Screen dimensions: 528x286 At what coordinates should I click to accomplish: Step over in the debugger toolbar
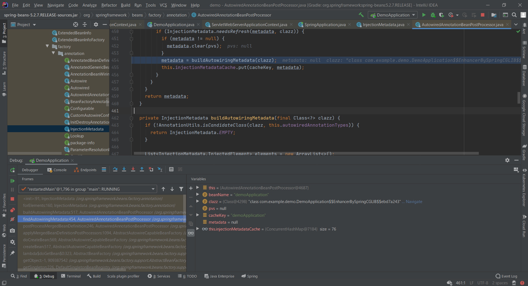pos(115,170)
